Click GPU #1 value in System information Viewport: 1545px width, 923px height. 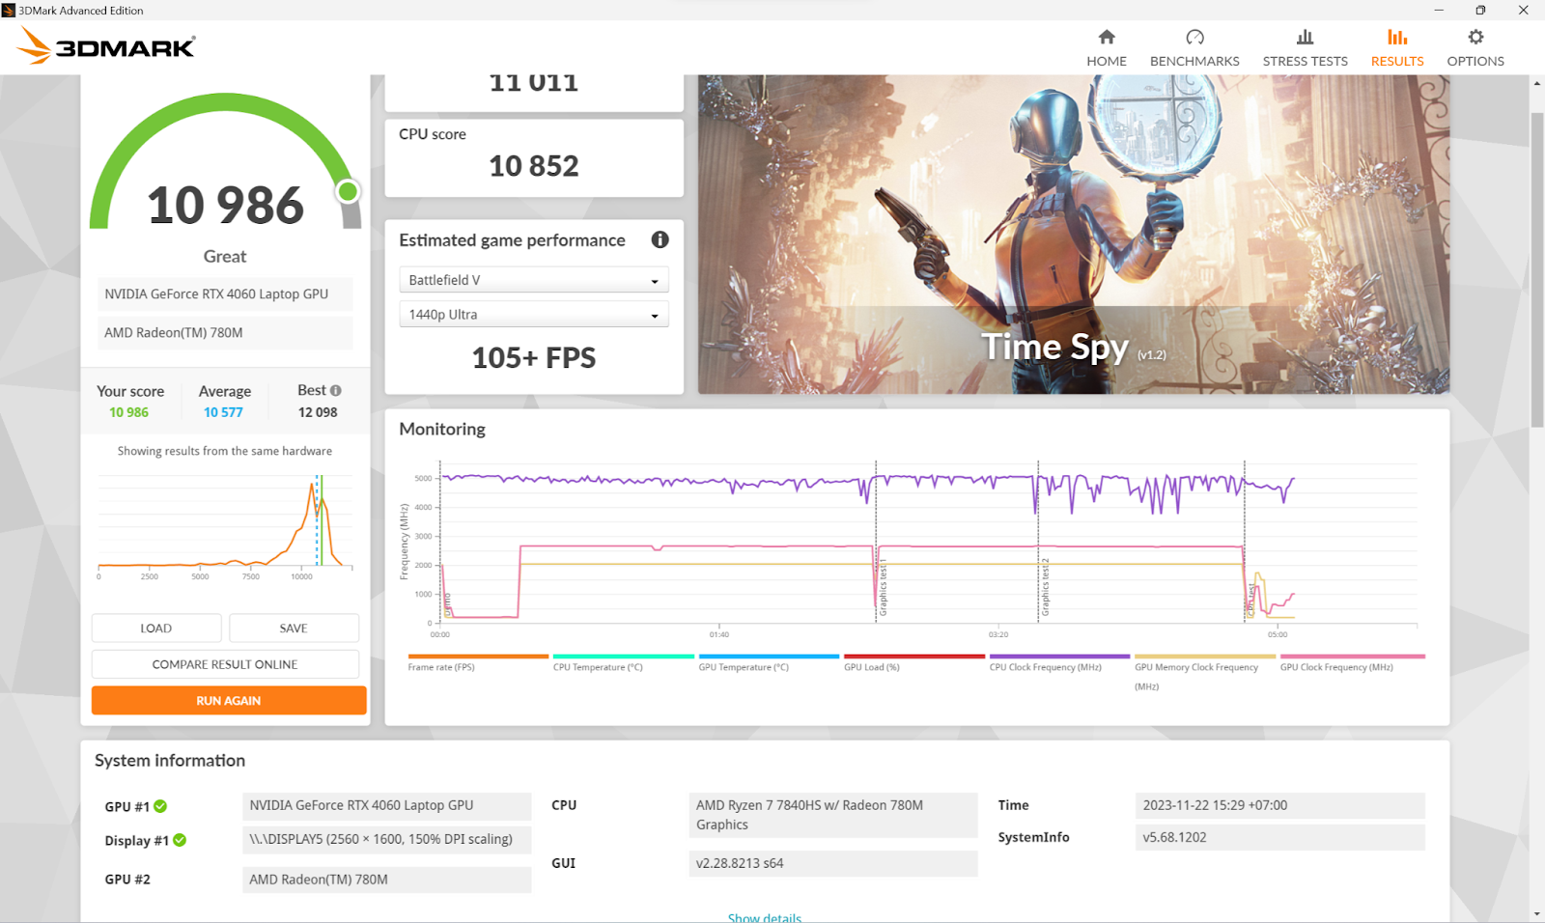point(386,805)
